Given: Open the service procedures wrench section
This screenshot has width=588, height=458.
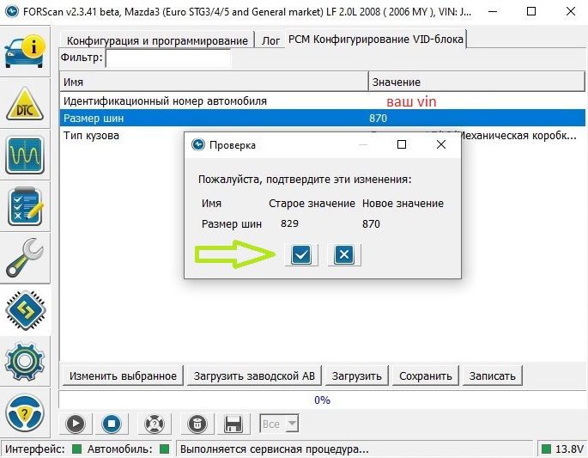Looking at the screenshot, I should 25,258.
